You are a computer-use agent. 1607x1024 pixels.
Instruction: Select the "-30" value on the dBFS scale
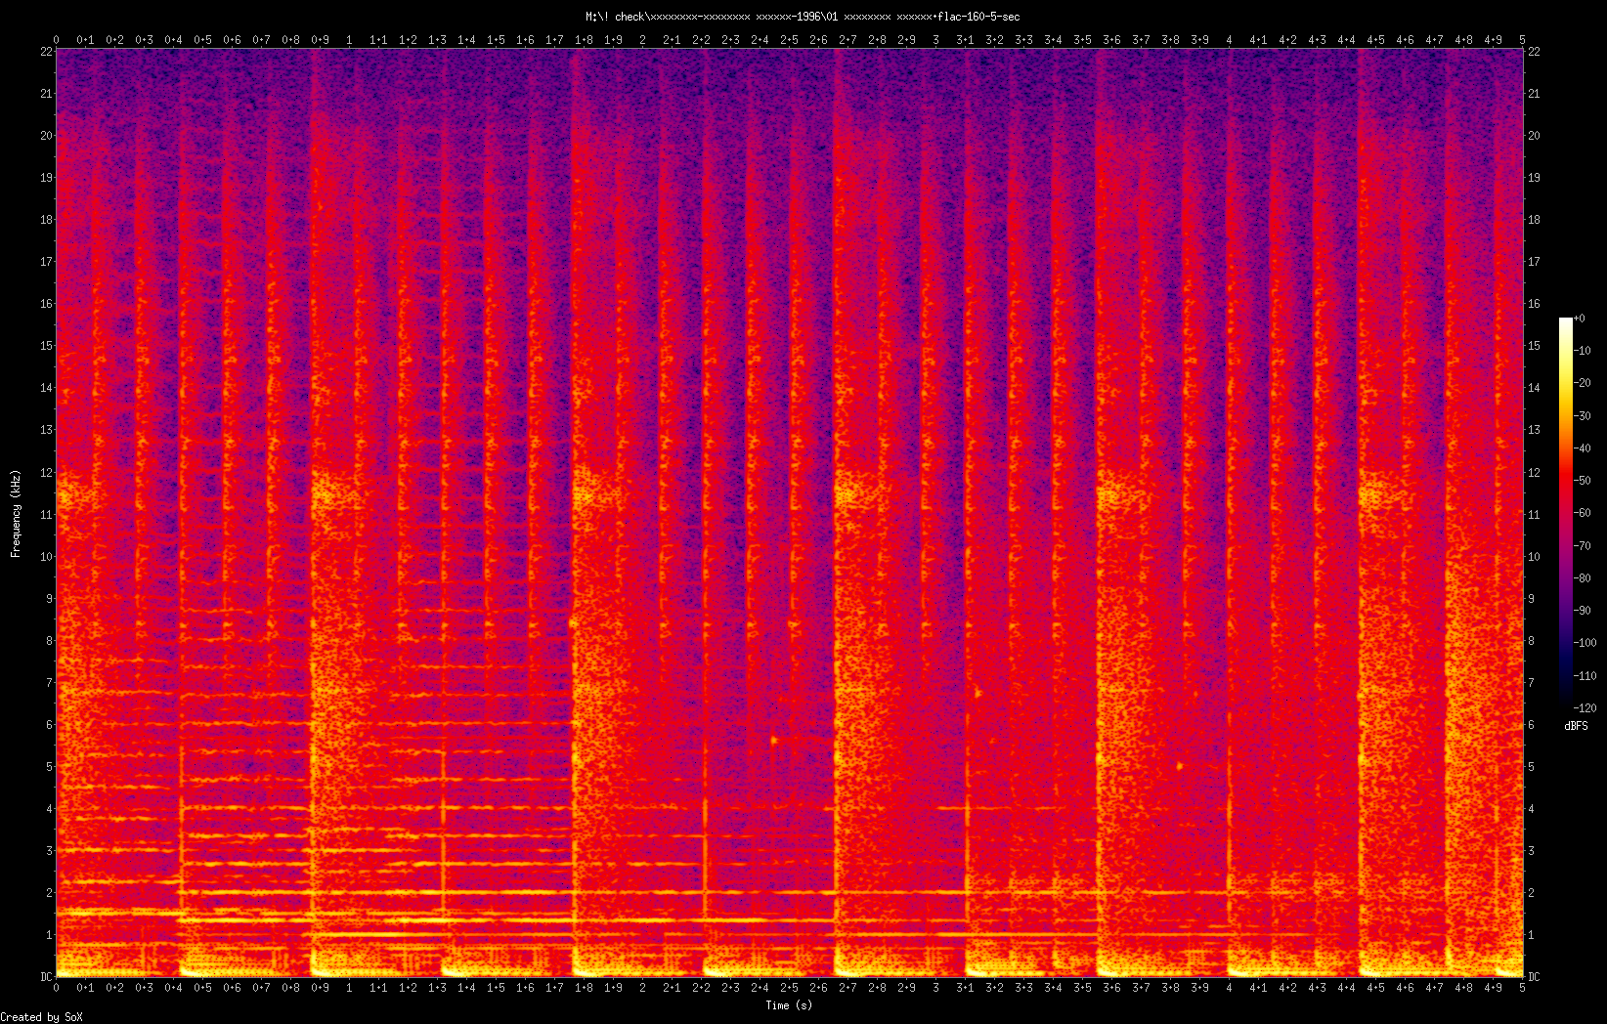pyautogui.click(x=1583, y=416)
